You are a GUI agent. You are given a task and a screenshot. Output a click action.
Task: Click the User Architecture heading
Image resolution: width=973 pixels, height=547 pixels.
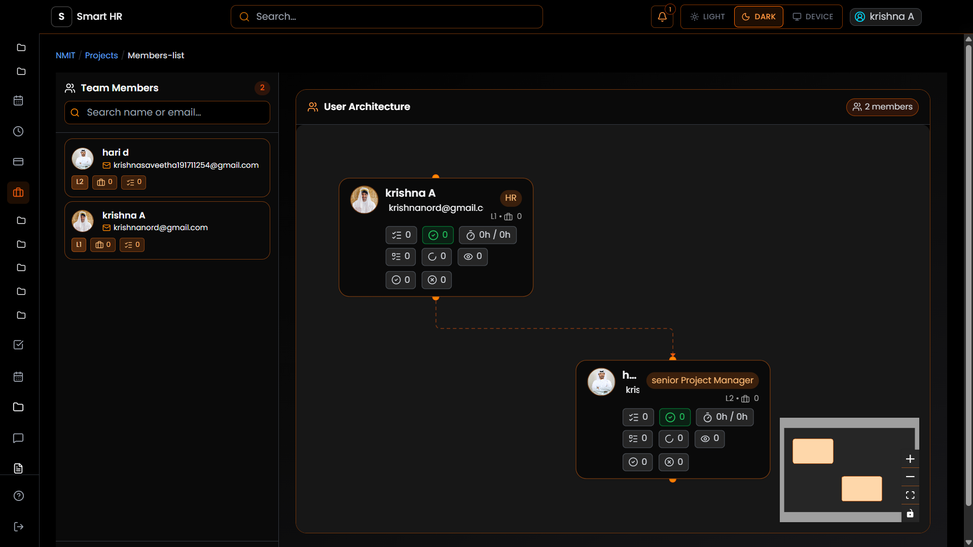tap(367, 107)
